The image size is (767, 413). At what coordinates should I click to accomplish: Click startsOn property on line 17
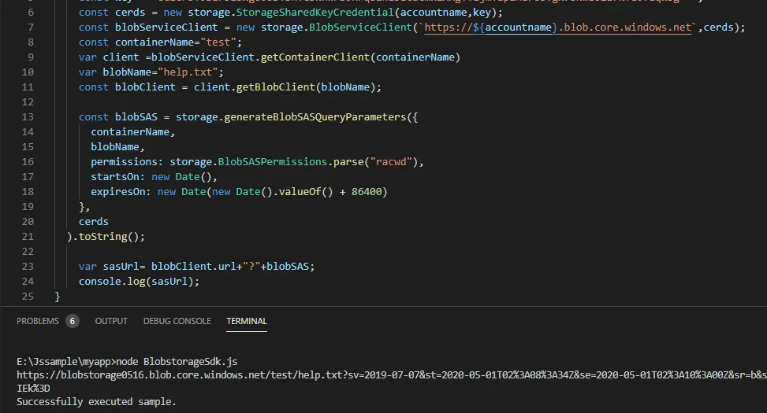coord(115,177)
